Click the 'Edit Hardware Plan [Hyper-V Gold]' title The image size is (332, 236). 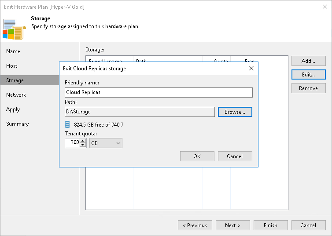coord(44,7)
